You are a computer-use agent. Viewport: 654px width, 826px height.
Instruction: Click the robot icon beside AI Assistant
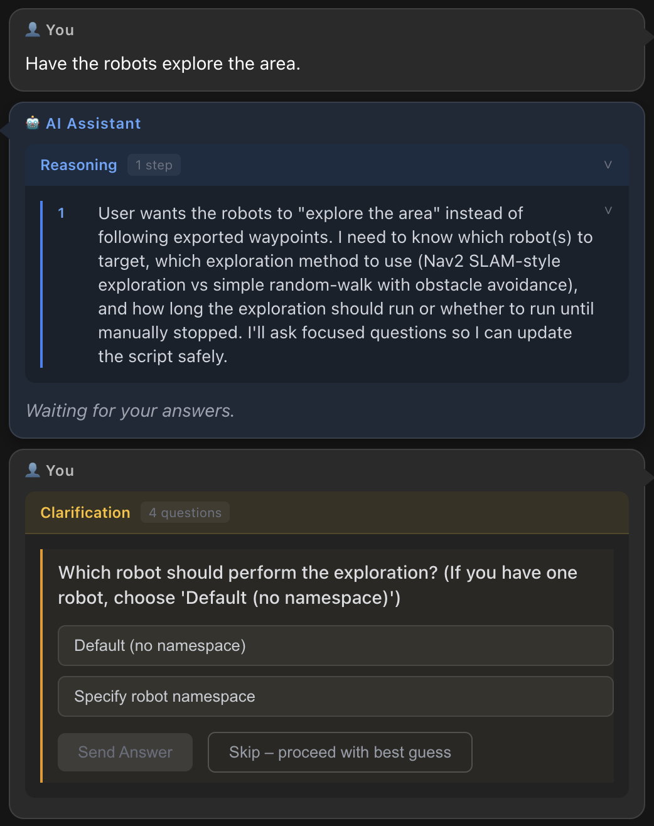33,123
